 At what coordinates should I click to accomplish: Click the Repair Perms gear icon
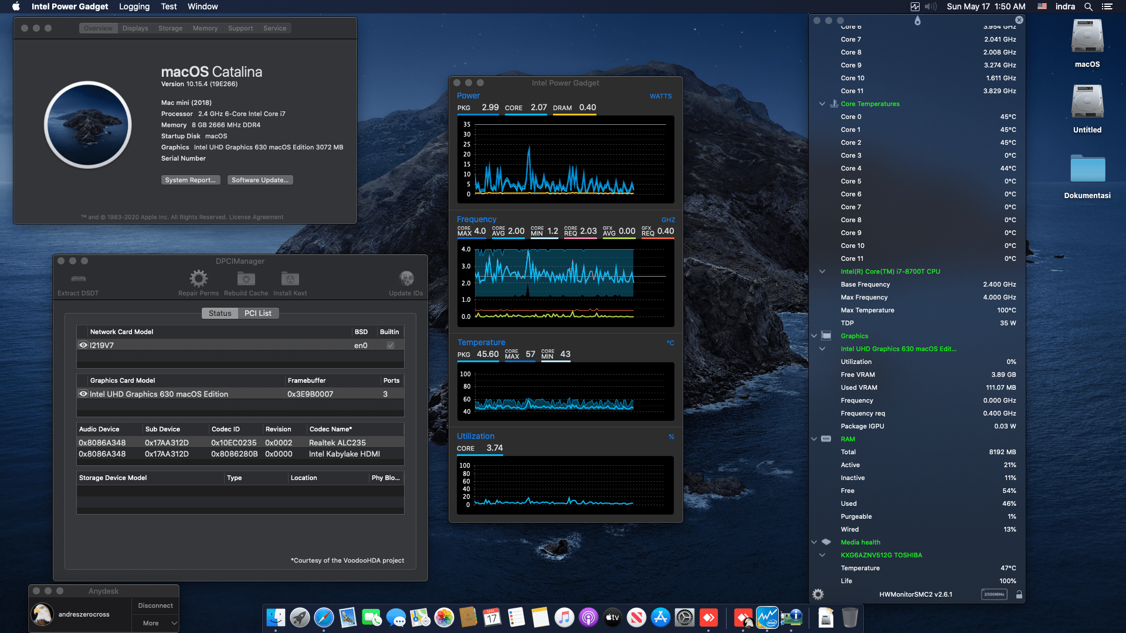[x=198, y=278]
